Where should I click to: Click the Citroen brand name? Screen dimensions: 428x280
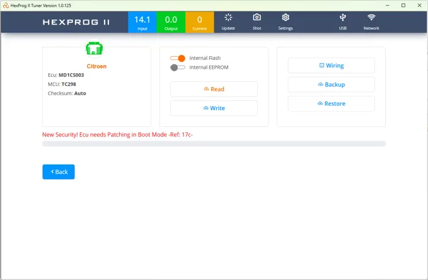pyautogui.click(x=96, y=66)
